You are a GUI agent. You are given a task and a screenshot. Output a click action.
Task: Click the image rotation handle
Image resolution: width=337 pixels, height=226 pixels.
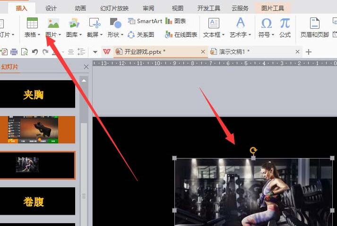point(253,151)
